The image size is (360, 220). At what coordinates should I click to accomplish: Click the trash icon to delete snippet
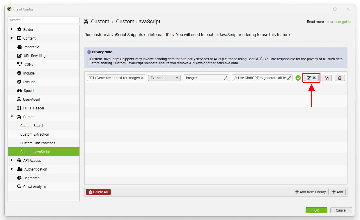tap(340, 78)
